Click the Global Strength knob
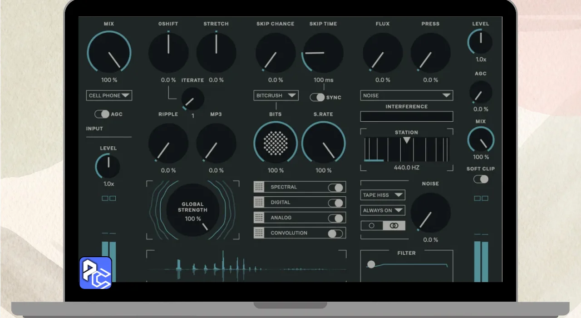 click(193, 210)
